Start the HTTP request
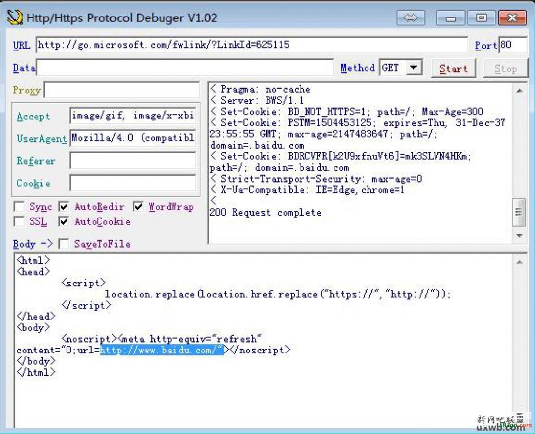 click(453, 68)
